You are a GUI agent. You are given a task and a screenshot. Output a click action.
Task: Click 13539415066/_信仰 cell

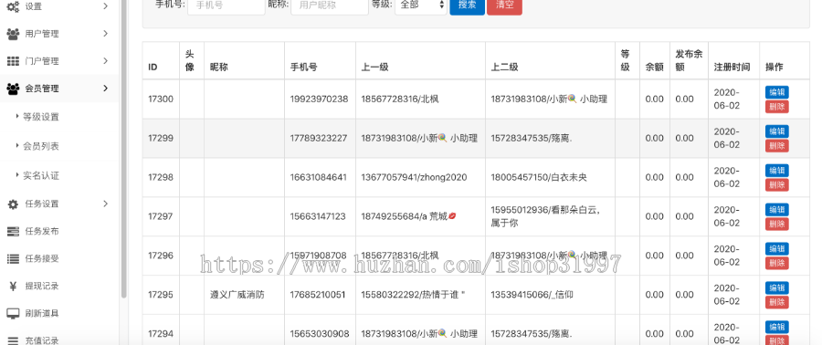[532, 295]
